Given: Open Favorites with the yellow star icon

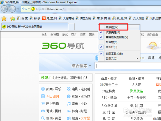Looking at the screenshot, I should click(4, 18).
